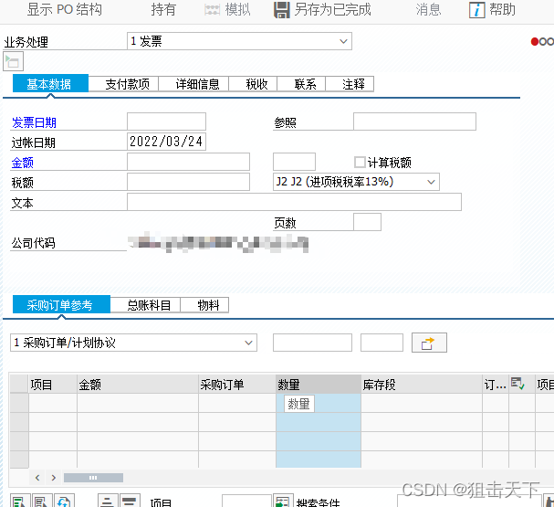This screenshot has height=507, width=554.
Task: Click the 发票日期 label link
Action: click(x=34, y=122)
